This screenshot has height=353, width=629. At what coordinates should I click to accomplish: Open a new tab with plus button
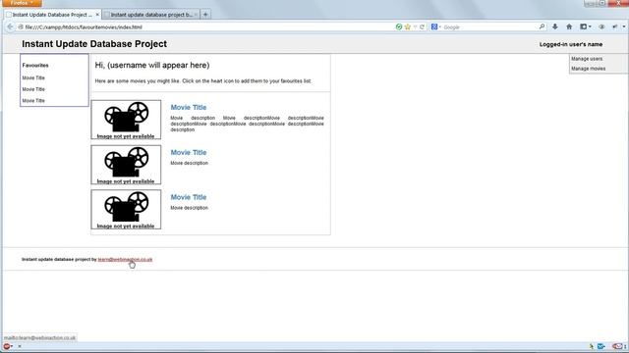205,15
